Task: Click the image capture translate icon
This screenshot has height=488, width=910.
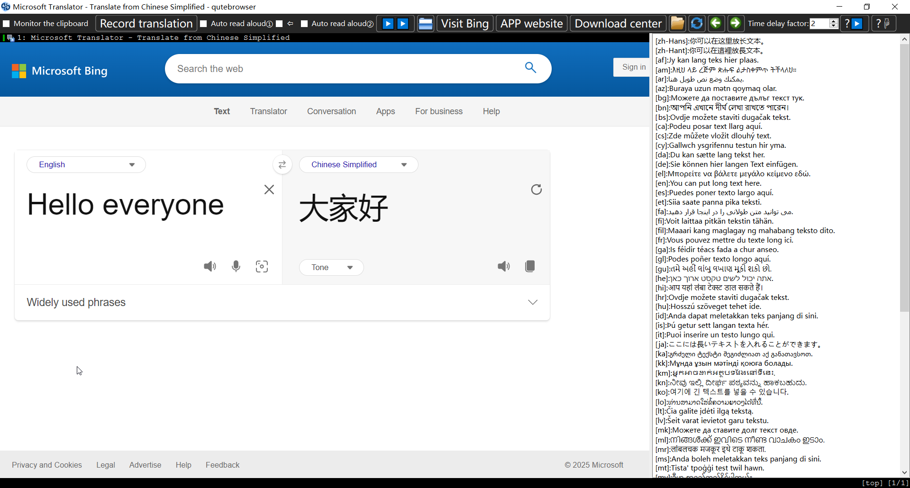Action: click(x=262, y=266)
